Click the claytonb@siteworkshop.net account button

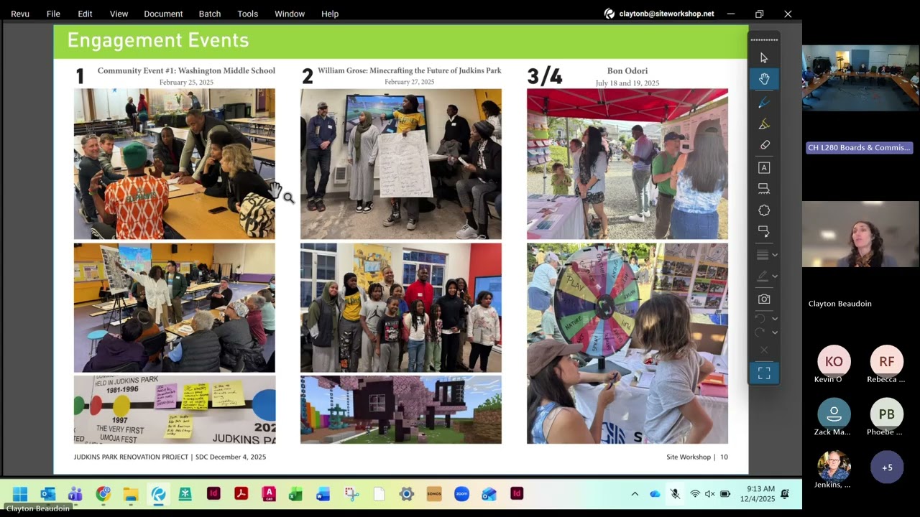[659, 14]
